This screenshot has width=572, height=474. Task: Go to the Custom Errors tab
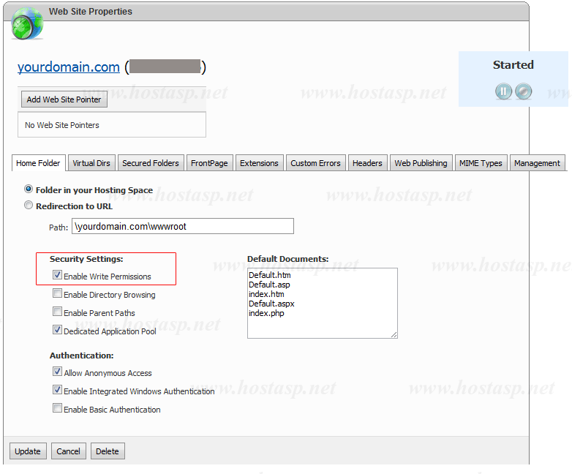click(x=315, y=163)
